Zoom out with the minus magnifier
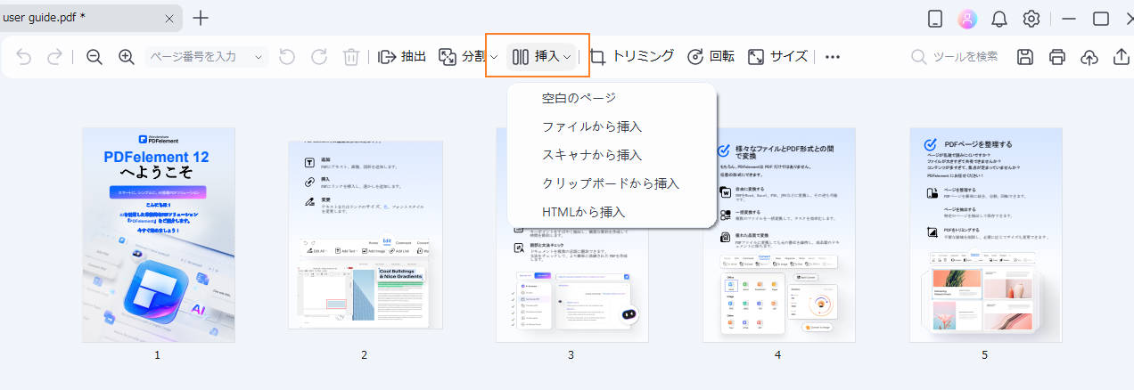Viewport: 1134px width, 390px height. pyautogui.click(x=94, y=57)
